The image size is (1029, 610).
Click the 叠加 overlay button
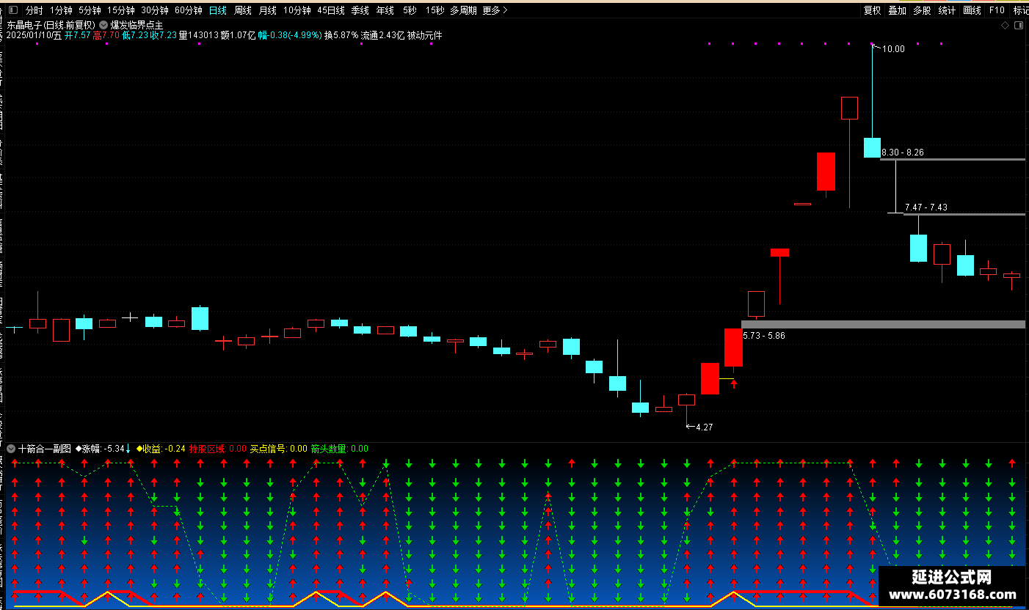897,10
